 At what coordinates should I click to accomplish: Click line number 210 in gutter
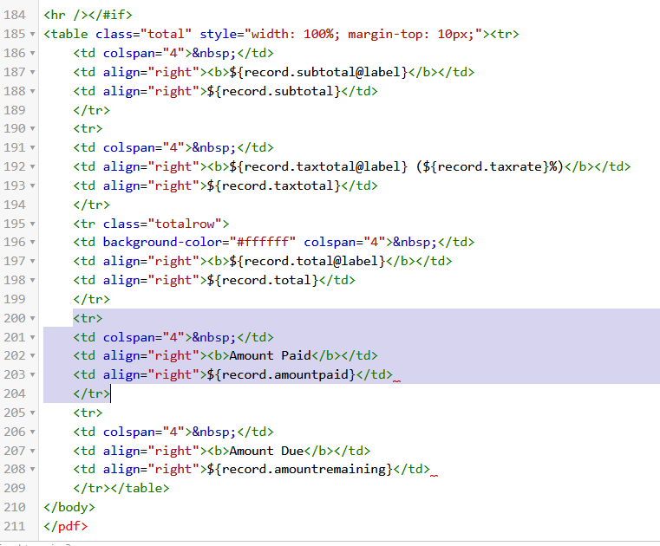15,507
